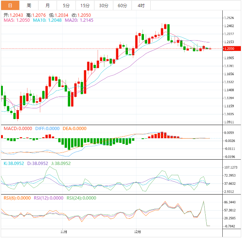This screenshot has width=243, height=238.
Task: Open the 60分 timeframe tab
Action: click(x=122, y=5)
